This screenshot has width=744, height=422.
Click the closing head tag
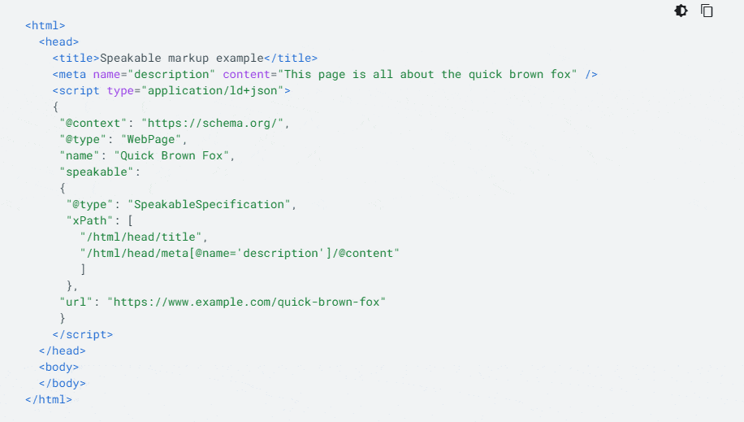(63, 350)
